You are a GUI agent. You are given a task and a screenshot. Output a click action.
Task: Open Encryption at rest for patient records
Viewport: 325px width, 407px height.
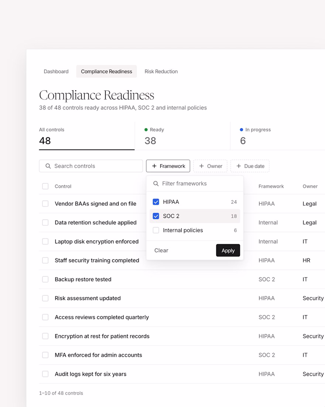102,336
